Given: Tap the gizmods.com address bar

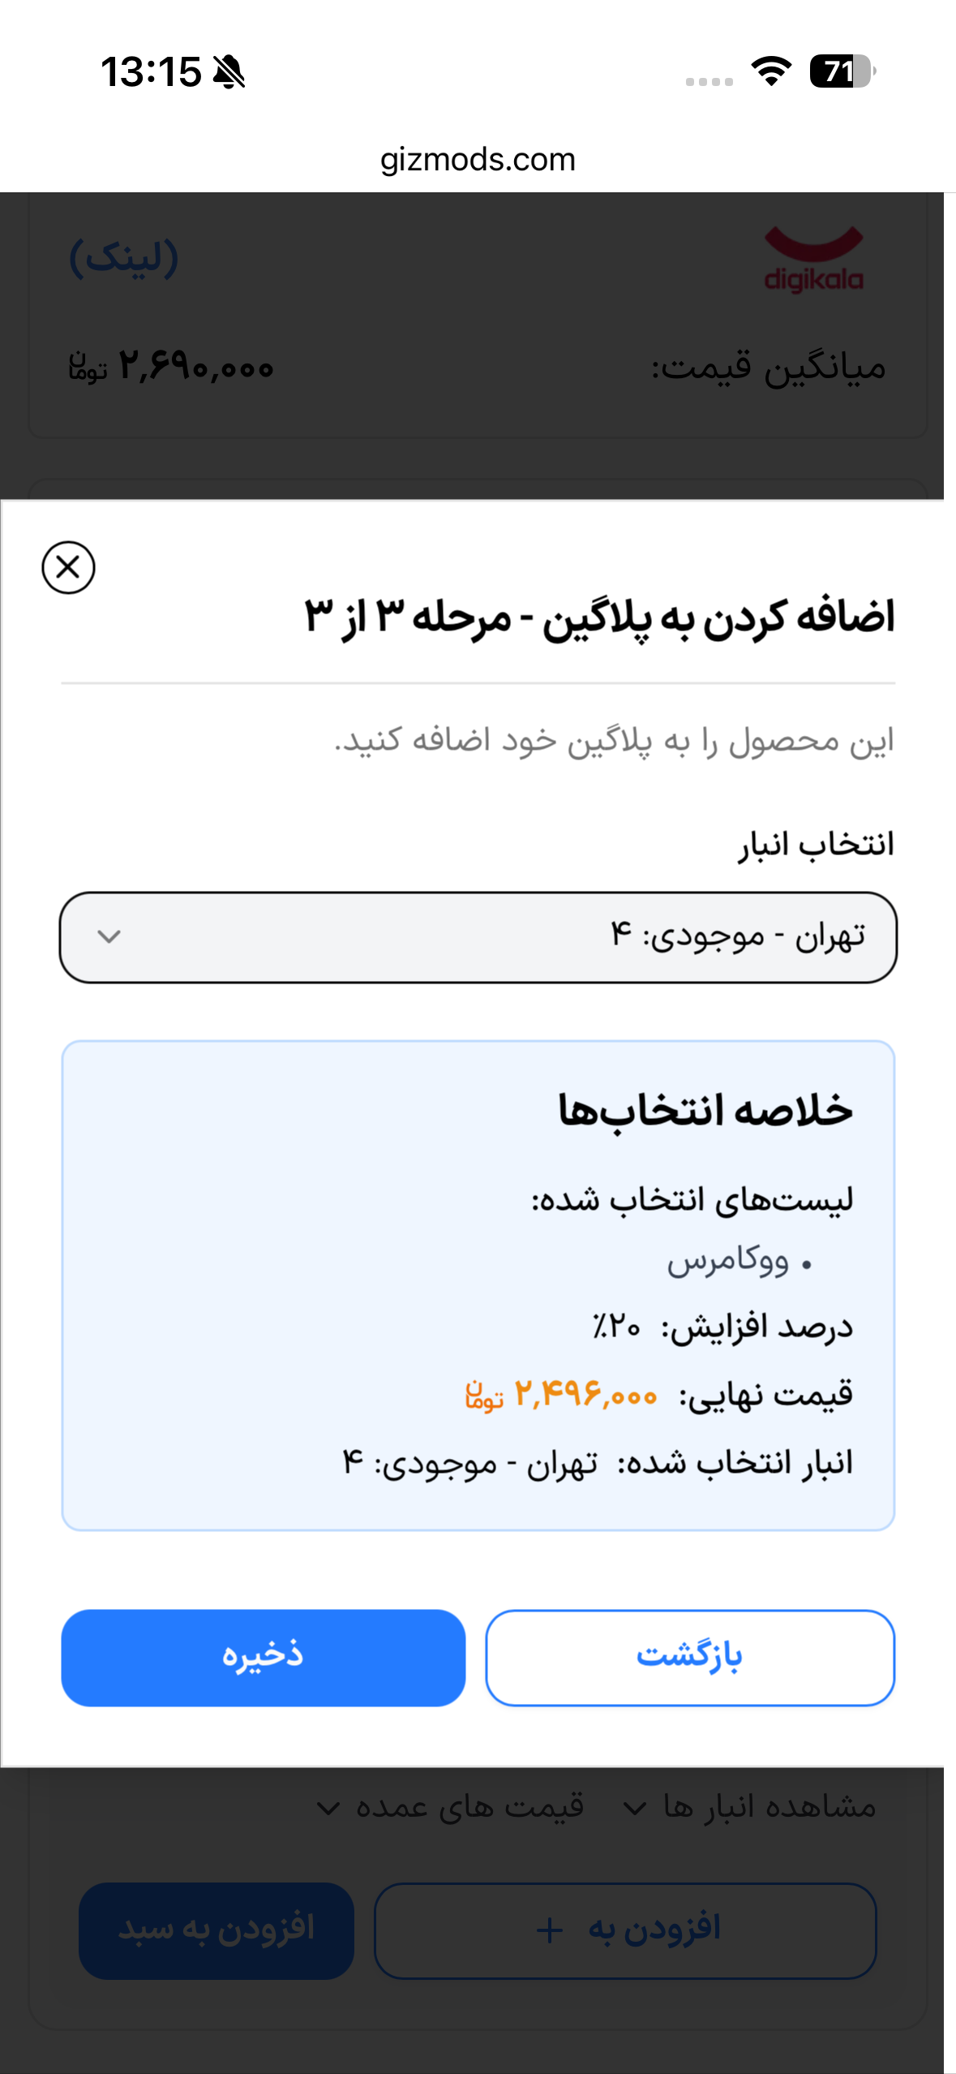Looking at the screenshot, I should coord(478,160).
